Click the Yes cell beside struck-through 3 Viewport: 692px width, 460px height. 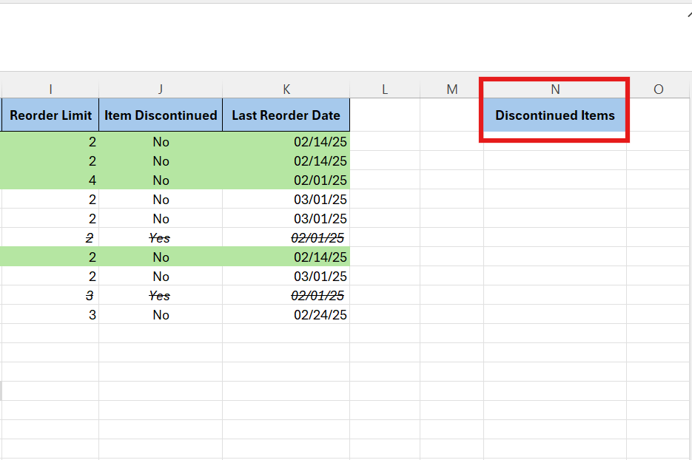[161, 296]
